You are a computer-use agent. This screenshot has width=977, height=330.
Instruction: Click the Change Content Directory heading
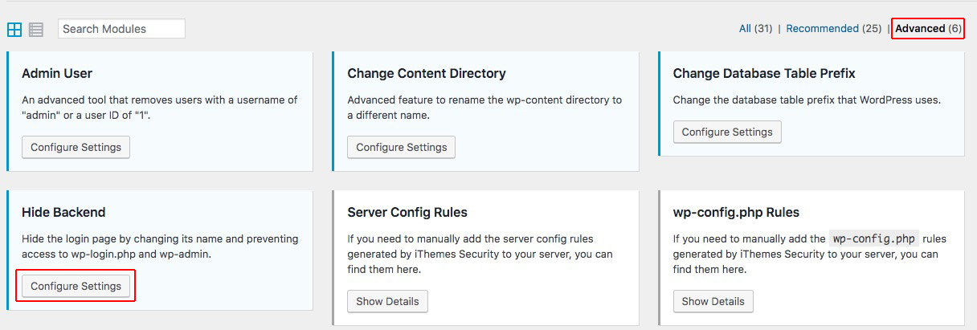tap(427, 73)
